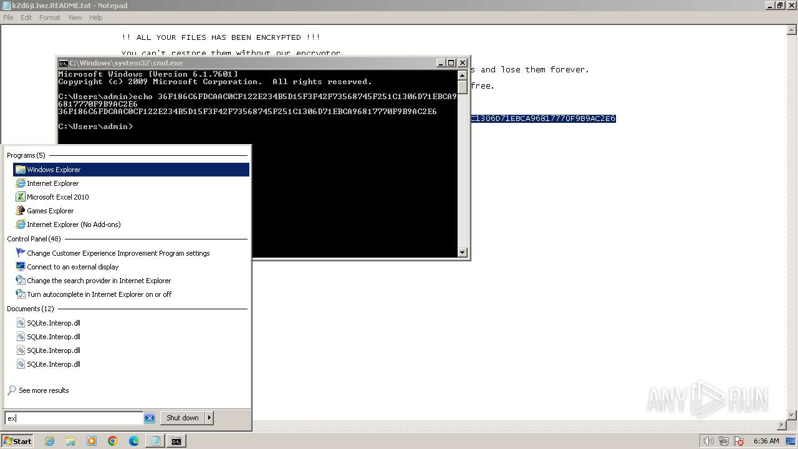The width and height of the screenshot is (798, 449).
Task: Open the Notepad File menu
Action: pos(8,17)
